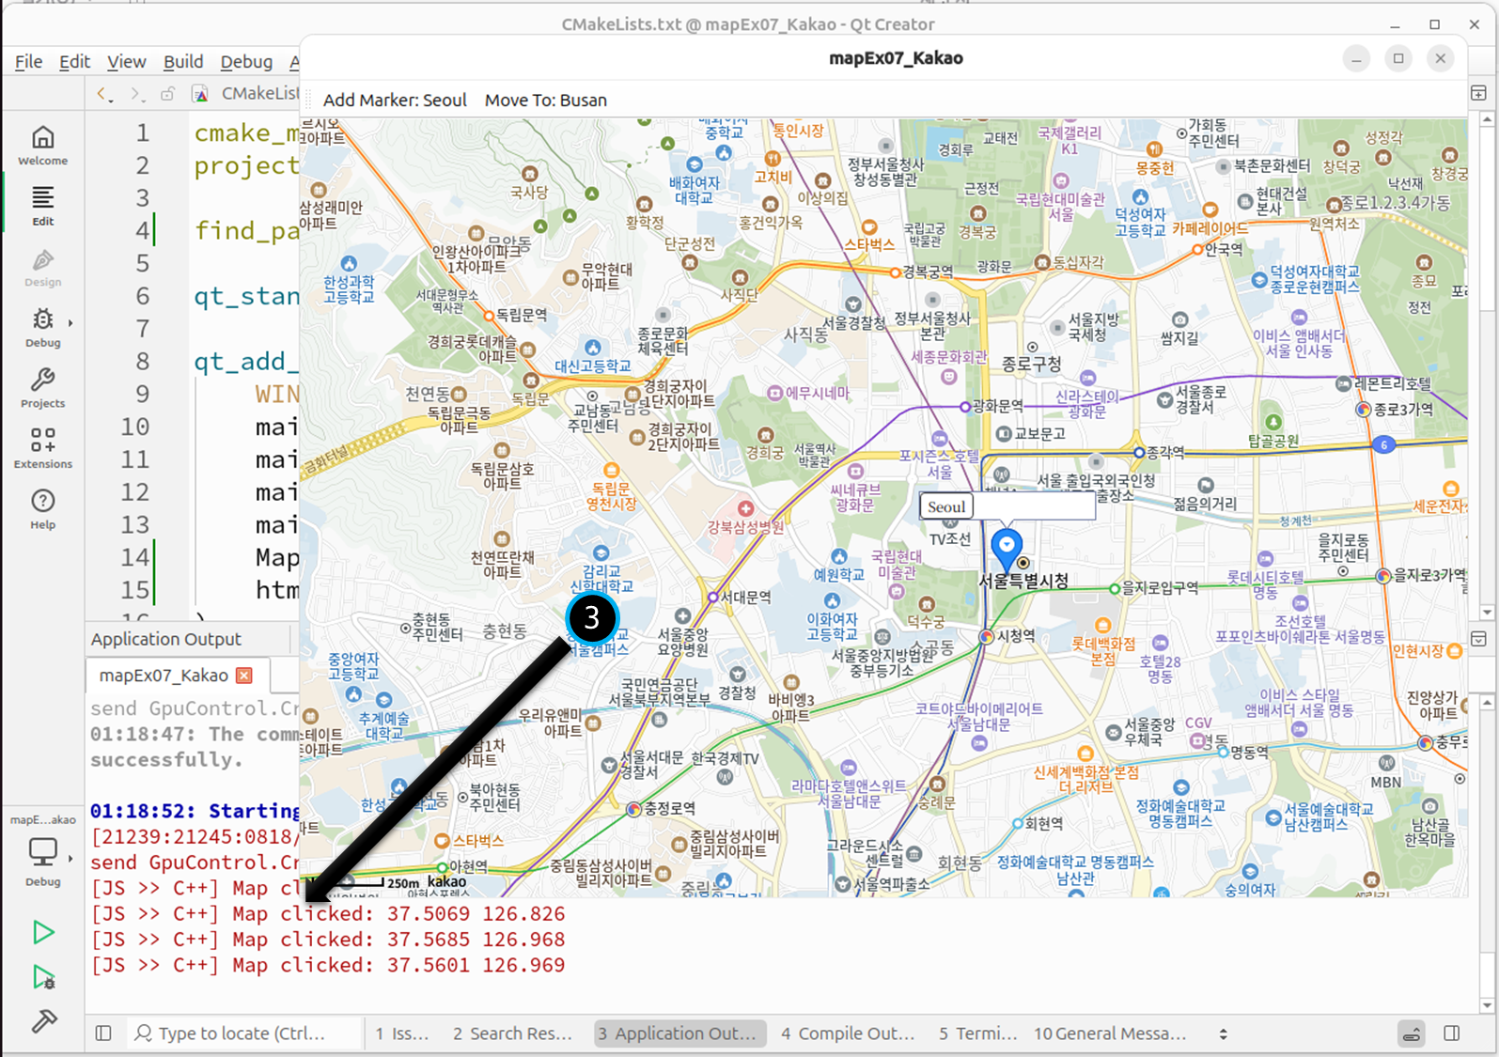Click the minimize output pane icon
The image size is (1499, 1057).
tap(1478, 639)
